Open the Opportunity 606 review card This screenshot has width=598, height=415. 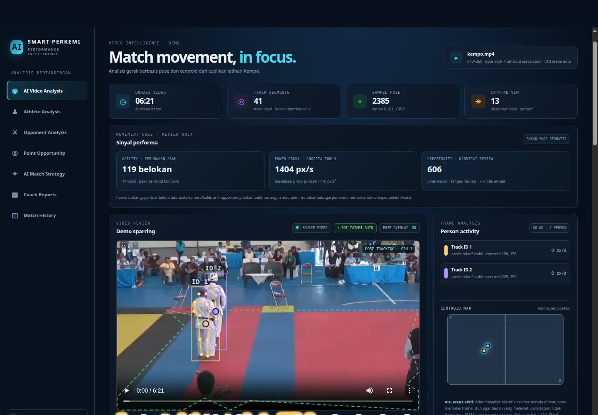click(x=496, y=171)
